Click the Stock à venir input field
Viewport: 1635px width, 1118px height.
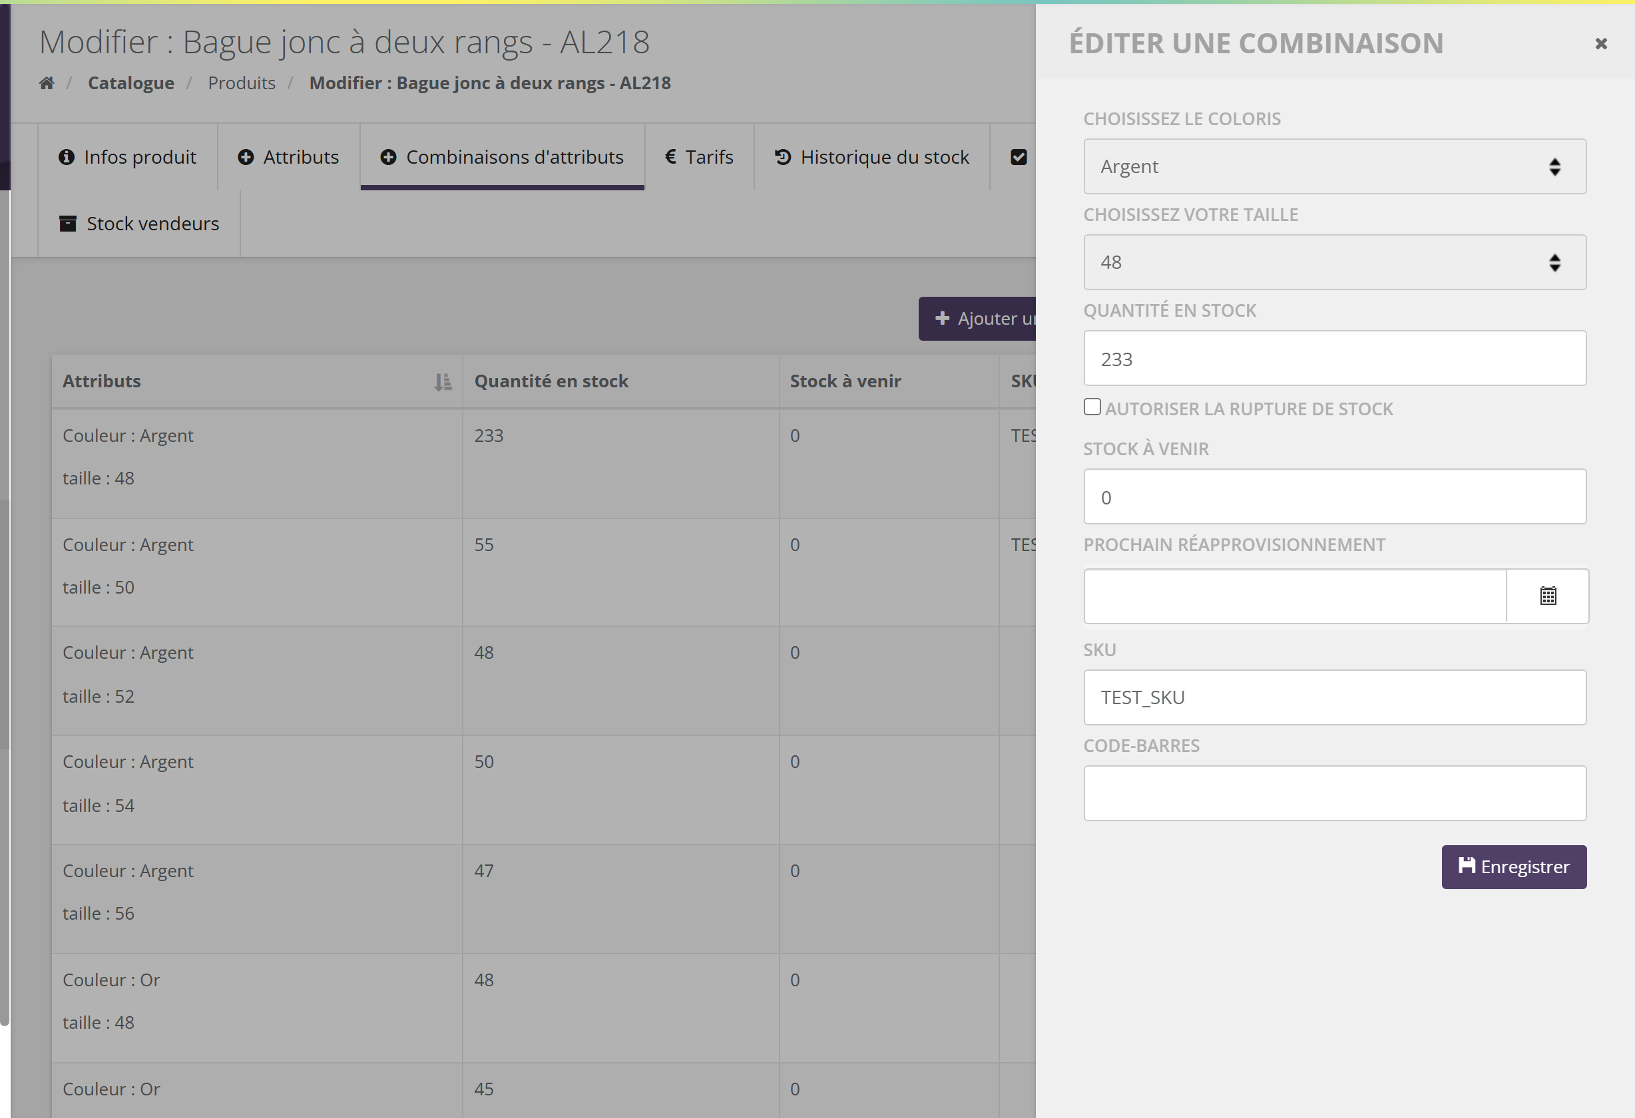point(1335,497)
